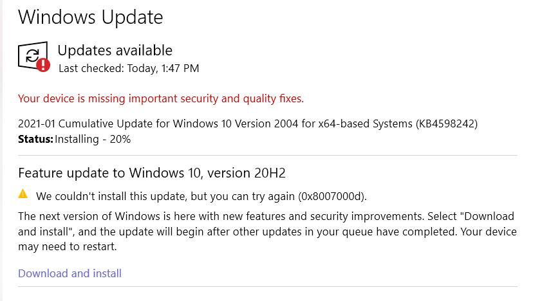Start Download and install for 20H2
The image size is (542, 301).
tap(70, 273)
